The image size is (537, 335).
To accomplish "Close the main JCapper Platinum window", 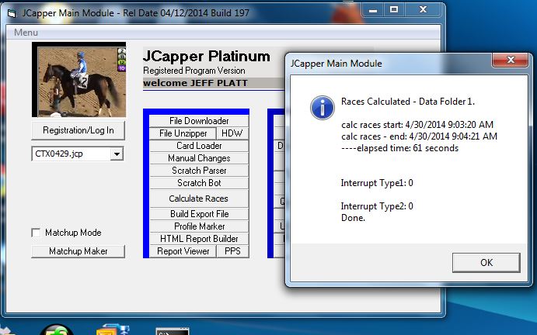I will (x=424, y=10).
